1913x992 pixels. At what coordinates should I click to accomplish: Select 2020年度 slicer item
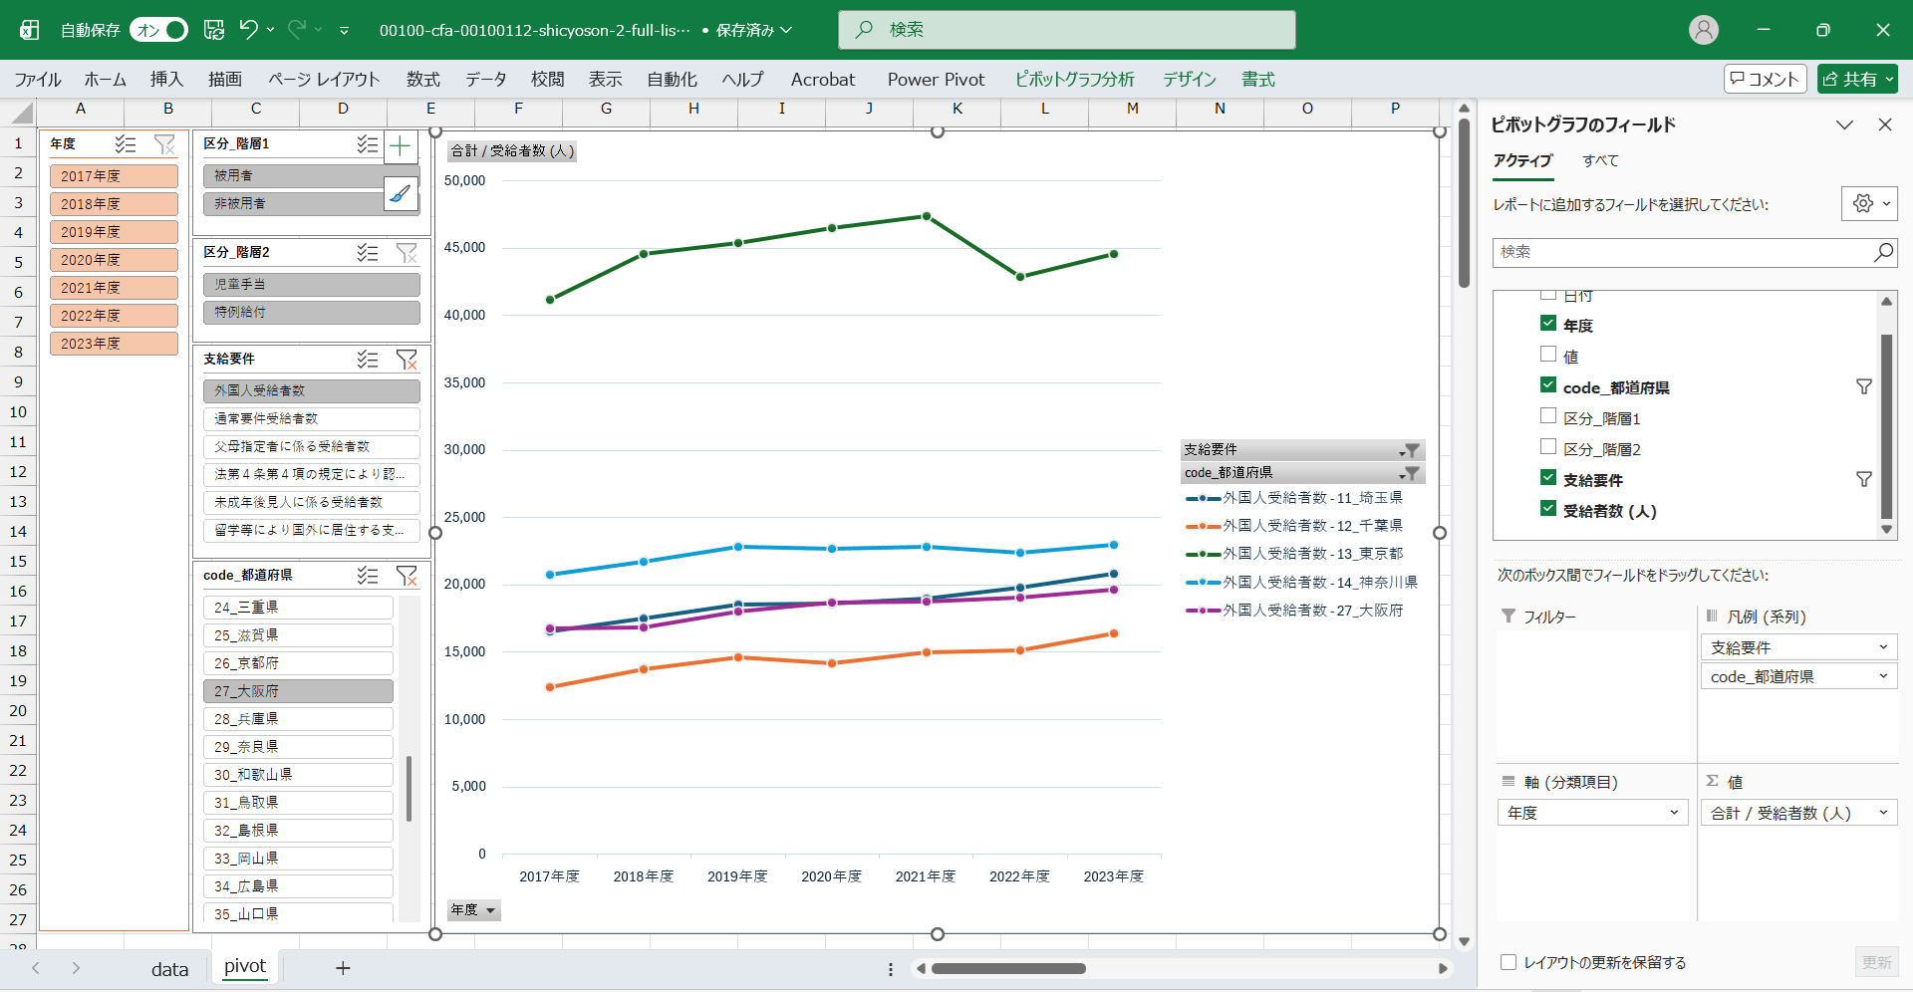coord(114,260)
